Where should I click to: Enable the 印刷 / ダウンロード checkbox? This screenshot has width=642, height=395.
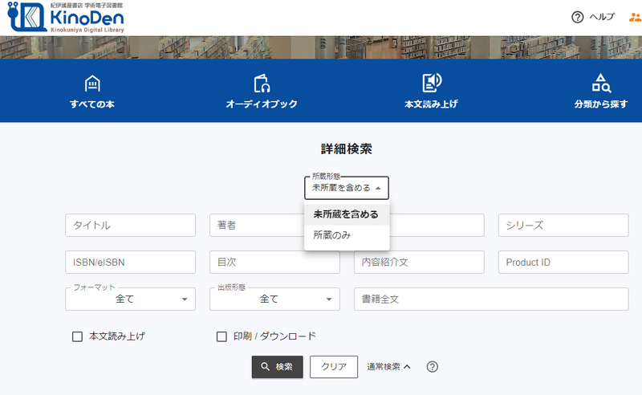[221, 337]
